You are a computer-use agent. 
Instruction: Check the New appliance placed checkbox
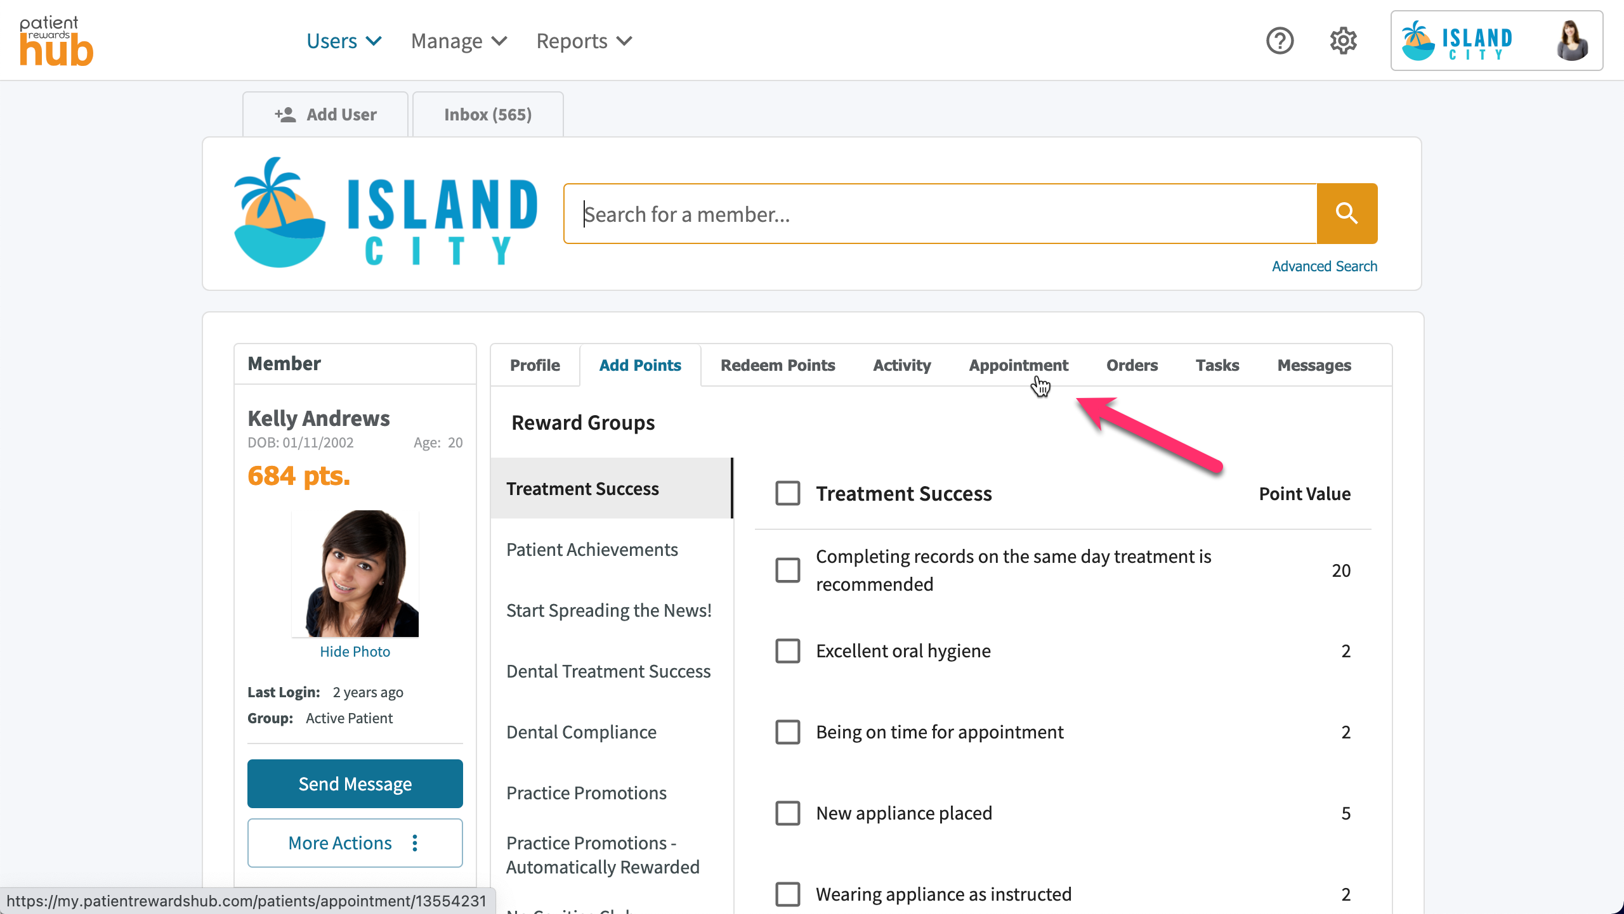point(788,813)
